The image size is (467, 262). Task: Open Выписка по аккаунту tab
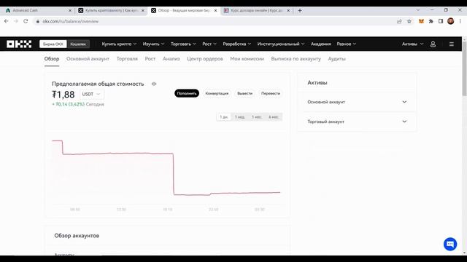pyautogui.click(x=296, y=59)
